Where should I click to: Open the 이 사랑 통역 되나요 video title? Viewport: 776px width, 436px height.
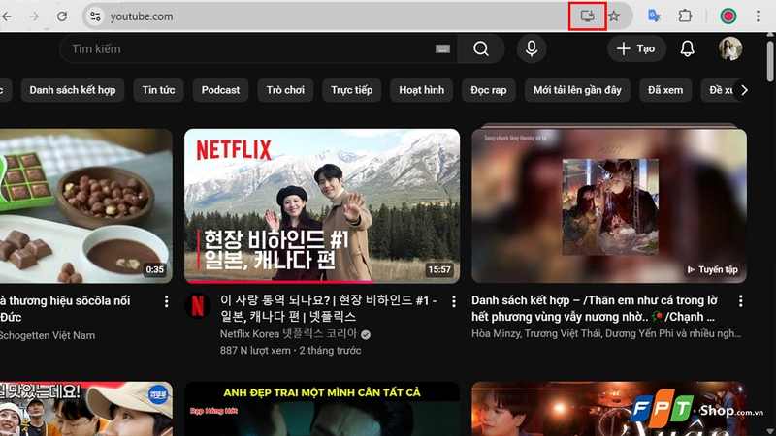329,308
